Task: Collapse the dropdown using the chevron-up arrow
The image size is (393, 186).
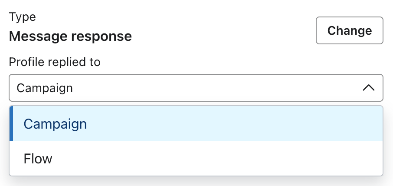Action: pos(368,88)
